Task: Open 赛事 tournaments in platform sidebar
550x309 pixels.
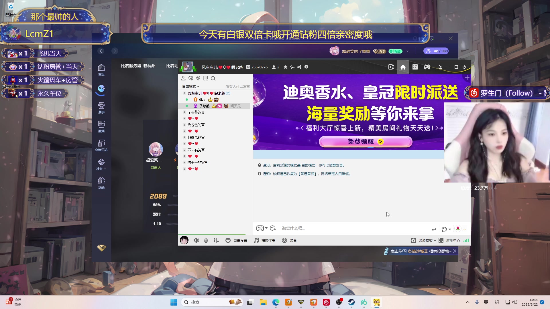Action: (101, 108)
